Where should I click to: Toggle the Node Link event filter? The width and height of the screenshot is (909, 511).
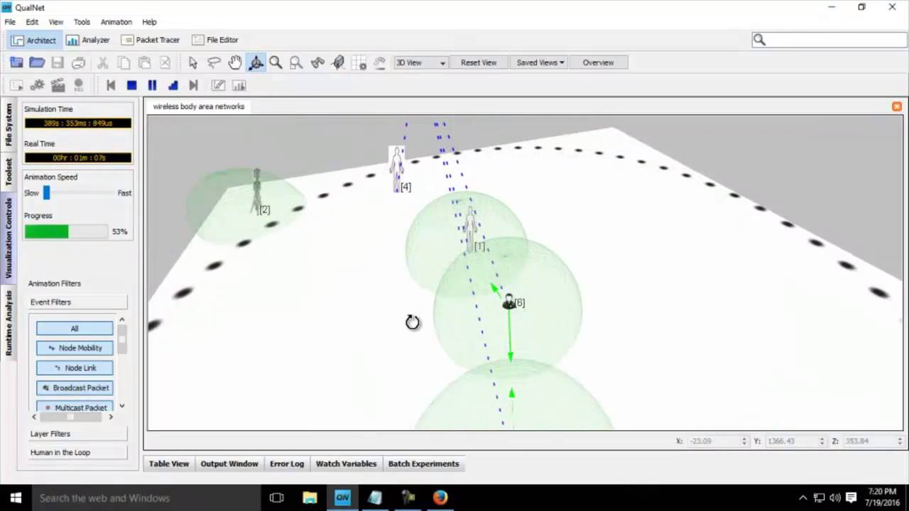[x=75, y=368]
